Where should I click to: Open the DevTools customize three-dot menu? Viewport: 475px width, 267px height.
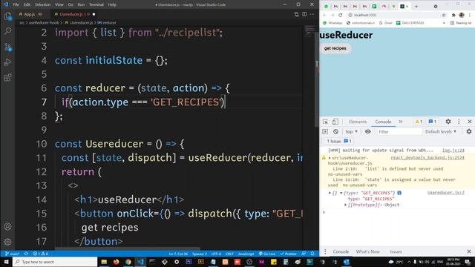click(459, 122)
